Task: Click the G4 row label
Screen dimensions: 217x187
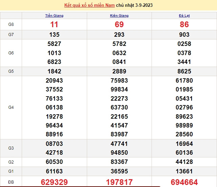Action: pyautogui.click(x=11, y=107)
